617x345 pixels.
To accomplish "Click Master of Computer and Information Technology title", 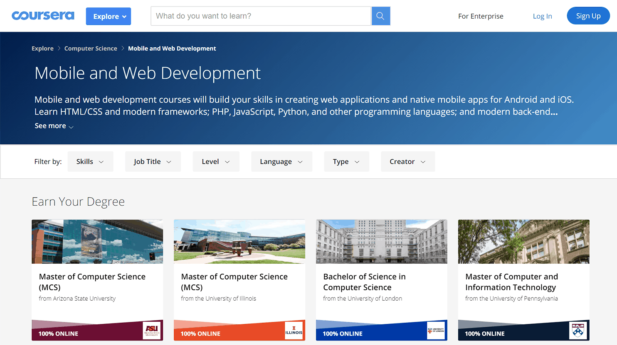I will pyautogui.click(x=512, y=282).
